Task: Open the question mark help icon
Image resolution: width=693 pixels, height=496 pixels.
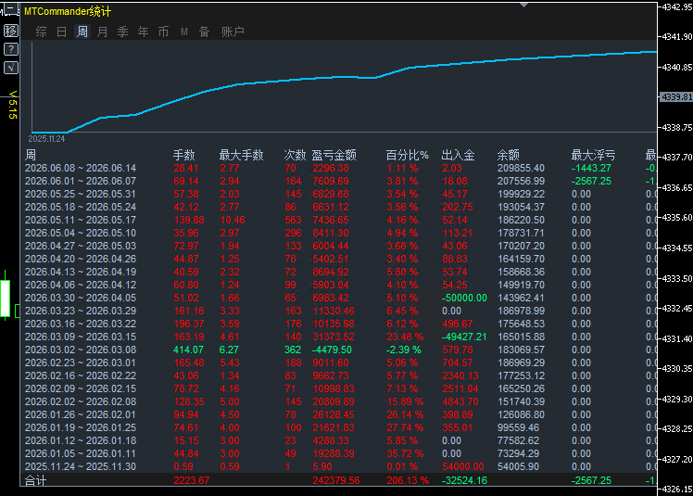Action: pos(11,49)
